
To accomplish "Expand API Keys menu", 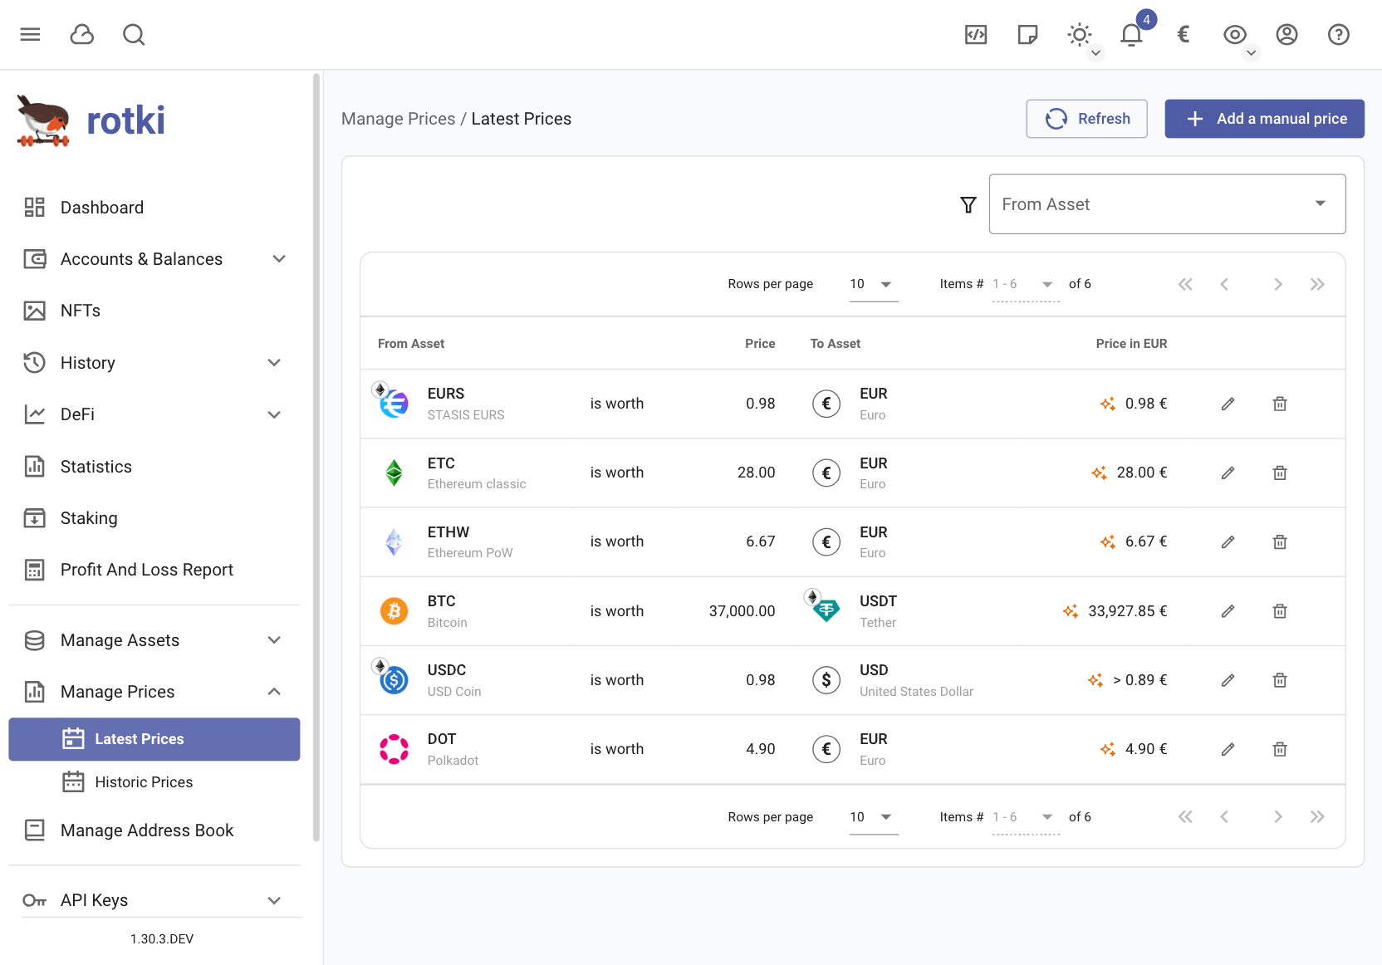I will coord(154,900).
